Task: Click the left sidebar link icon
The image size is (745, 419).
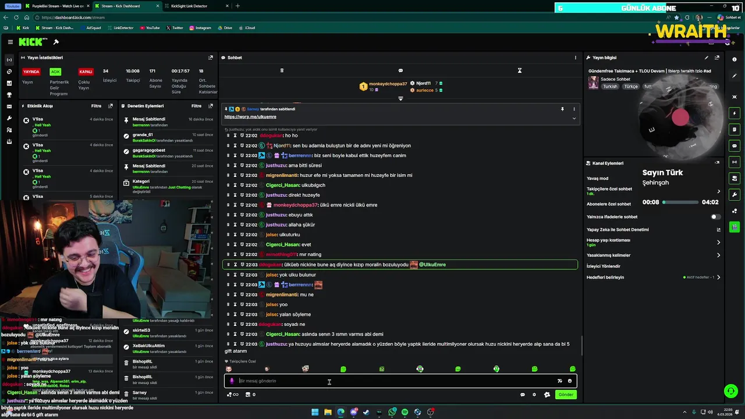Action: point(9,72)
